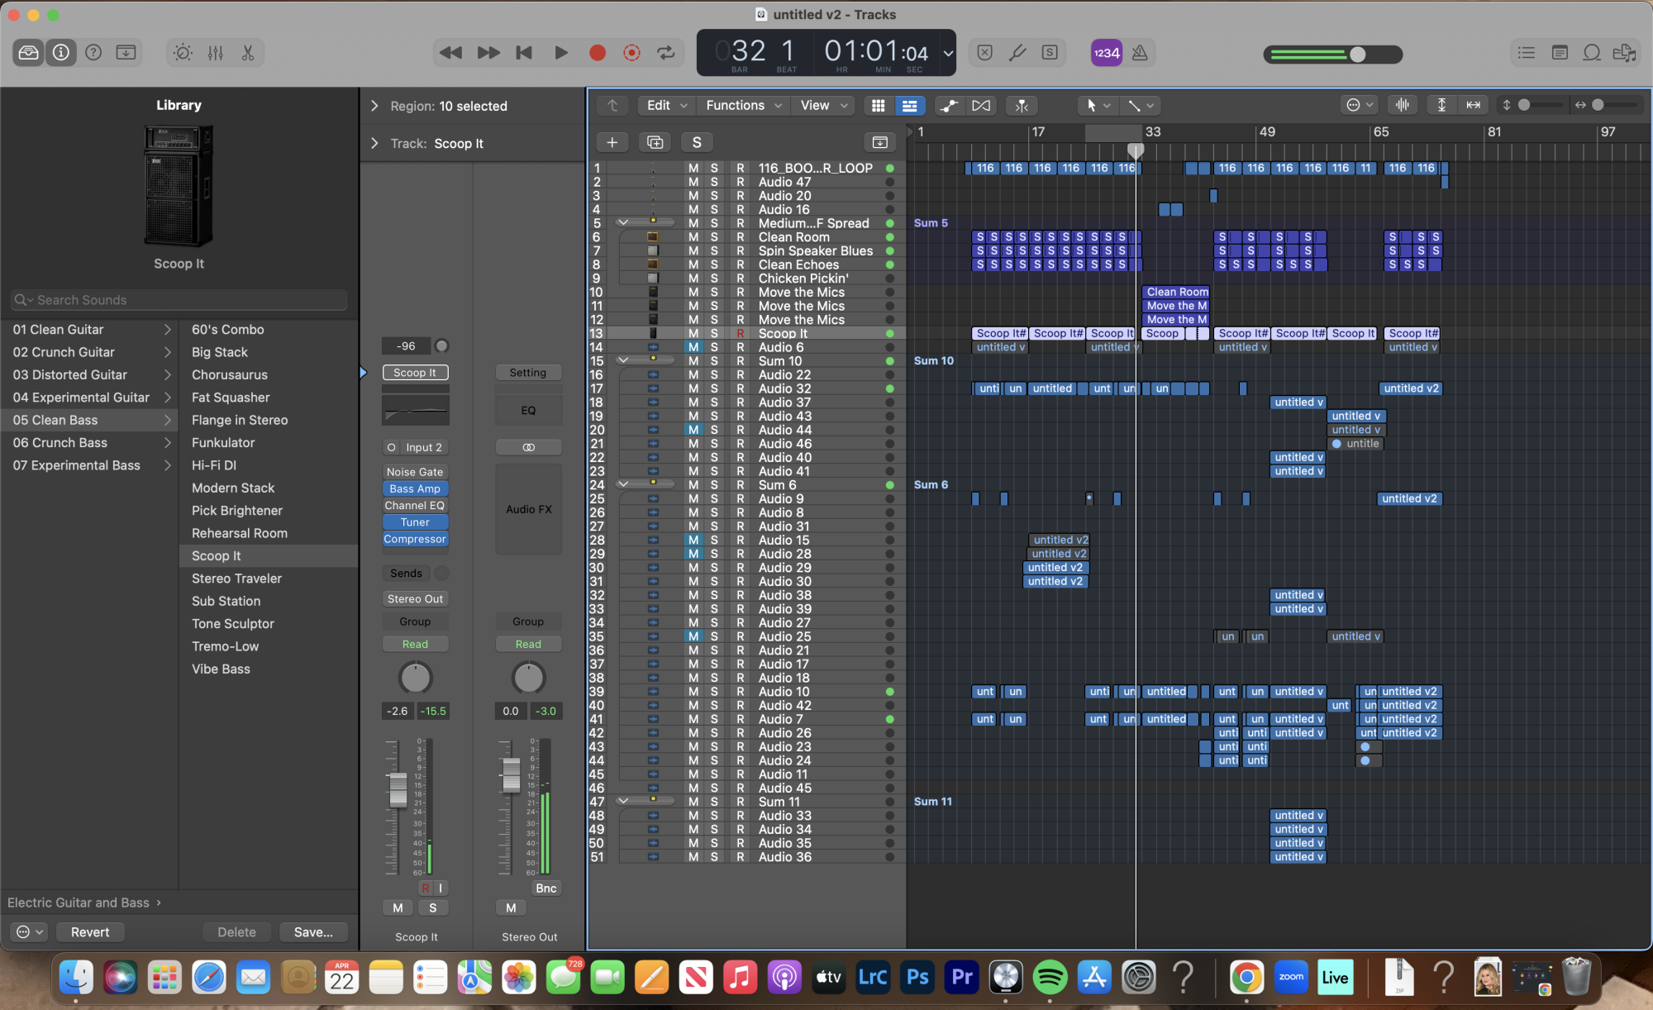Add a new track plus button
The height and width of the screenshot is (1010, 1653).
[x=612, y=142]
